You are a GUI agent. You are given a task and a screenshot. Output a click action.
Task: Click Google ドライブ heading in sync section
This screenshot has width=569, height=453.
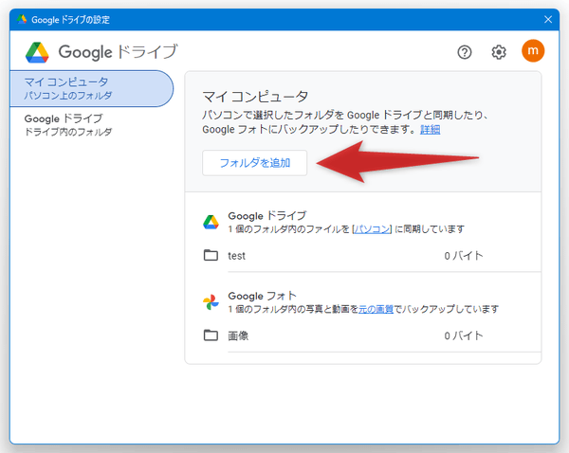(267, 216)
